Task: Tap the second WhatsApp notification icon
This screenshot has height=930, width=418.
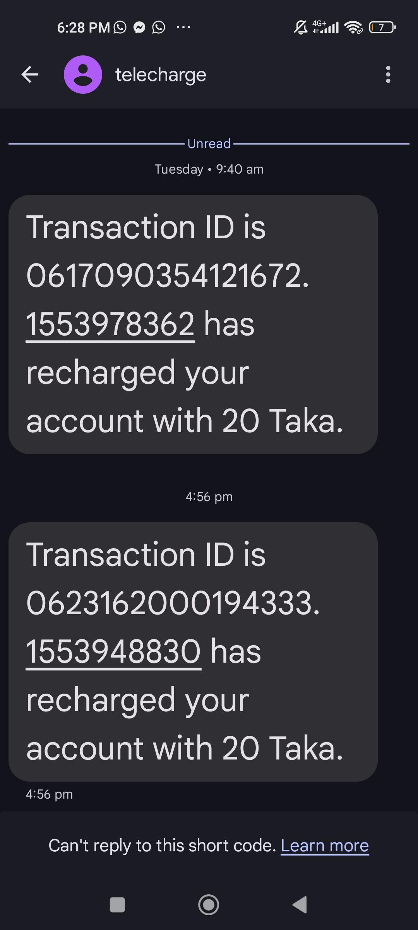Action: (159, 27)
